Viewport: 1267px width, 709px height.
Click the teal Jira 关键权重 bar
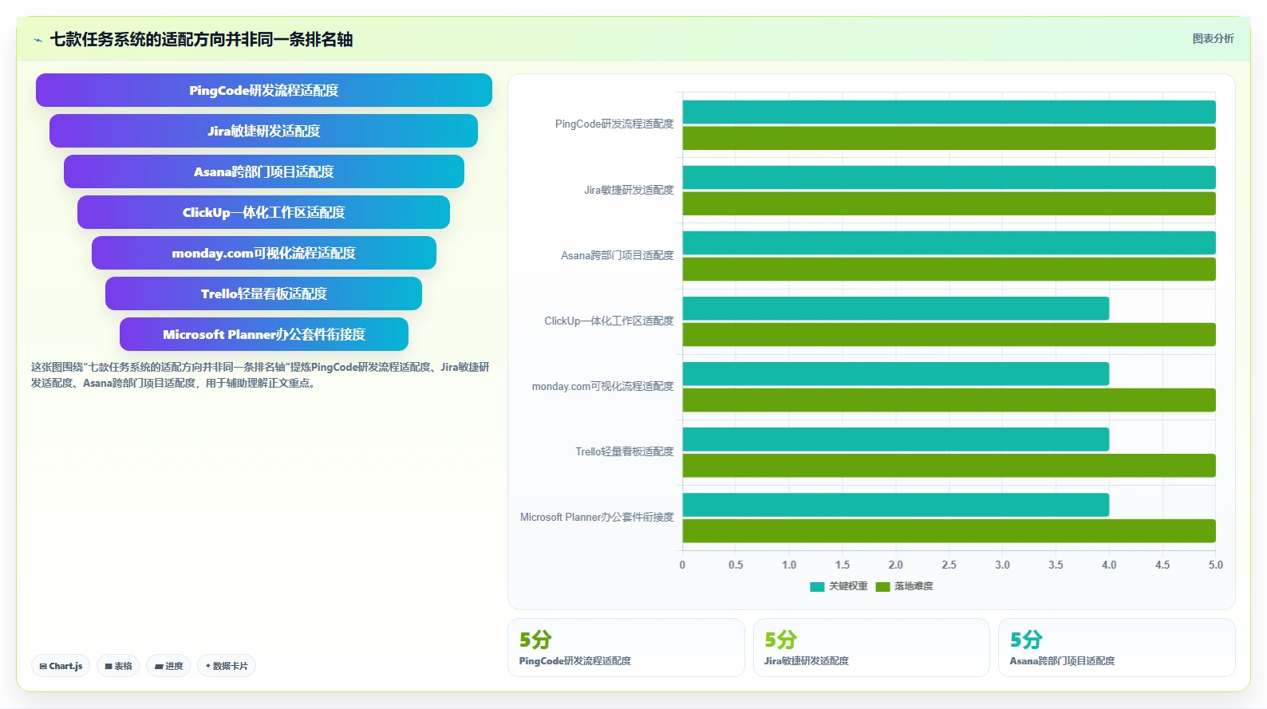(x=949, y=177)
